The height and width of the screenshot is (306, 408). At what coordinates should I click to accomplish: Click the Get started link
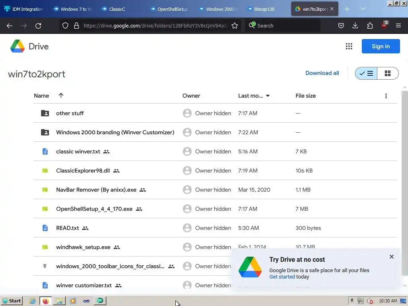pos(282,277)
